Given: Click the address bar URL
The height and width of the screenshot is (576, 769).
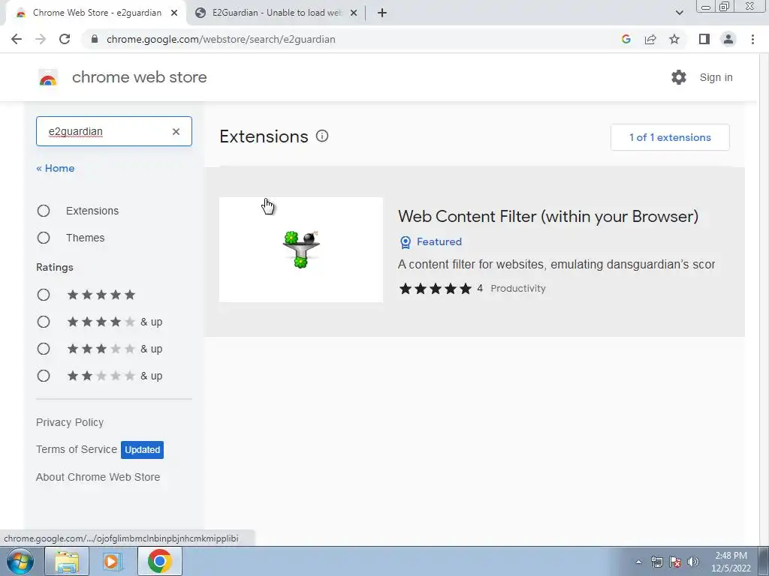Looking at the screenshot, I should 221,39.
